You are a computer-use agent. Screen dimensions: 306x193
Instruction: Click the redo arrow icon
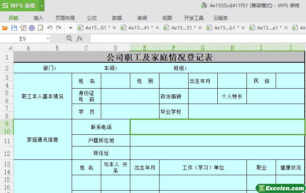[59, 28]
